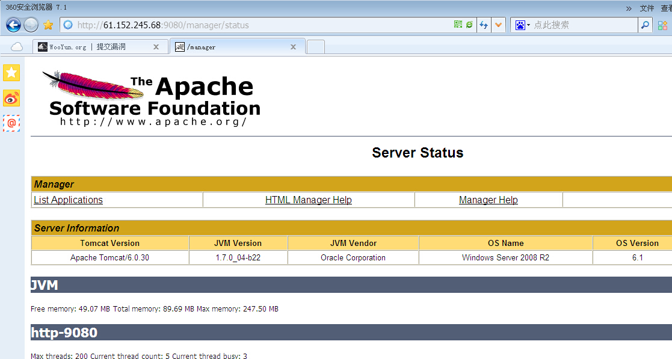672x359 pixels.
Task: Select the /manager tab
Action: [x=238, y=47]
